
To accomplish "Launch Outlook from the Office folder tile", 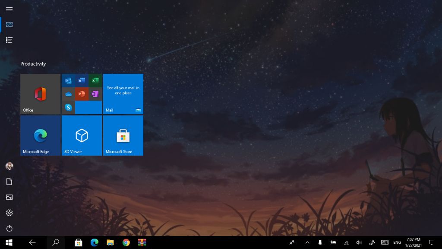I will 68,81.
